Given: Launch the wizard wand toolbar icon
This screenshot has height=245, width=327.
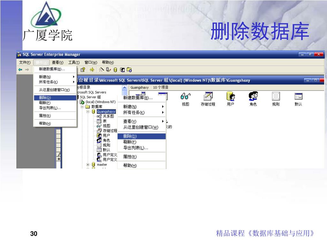Looking at the screenshot, I should pos(101,70).
